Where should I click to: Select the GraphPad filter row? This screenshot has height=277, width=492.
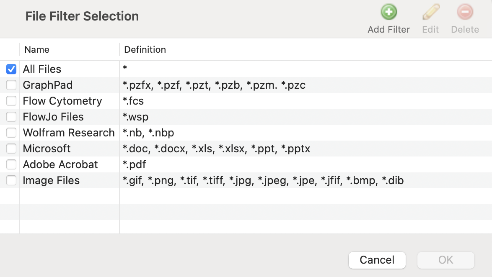[48, 85]
